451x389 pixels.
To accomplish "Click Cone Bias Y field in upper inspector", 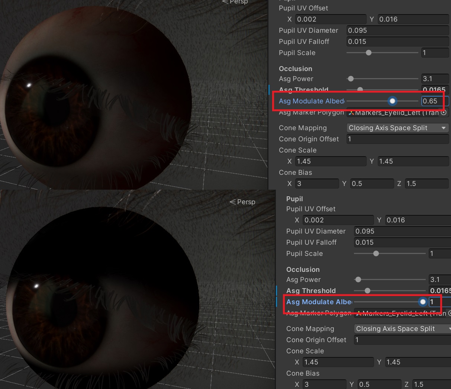I will [x=372, y=184].
